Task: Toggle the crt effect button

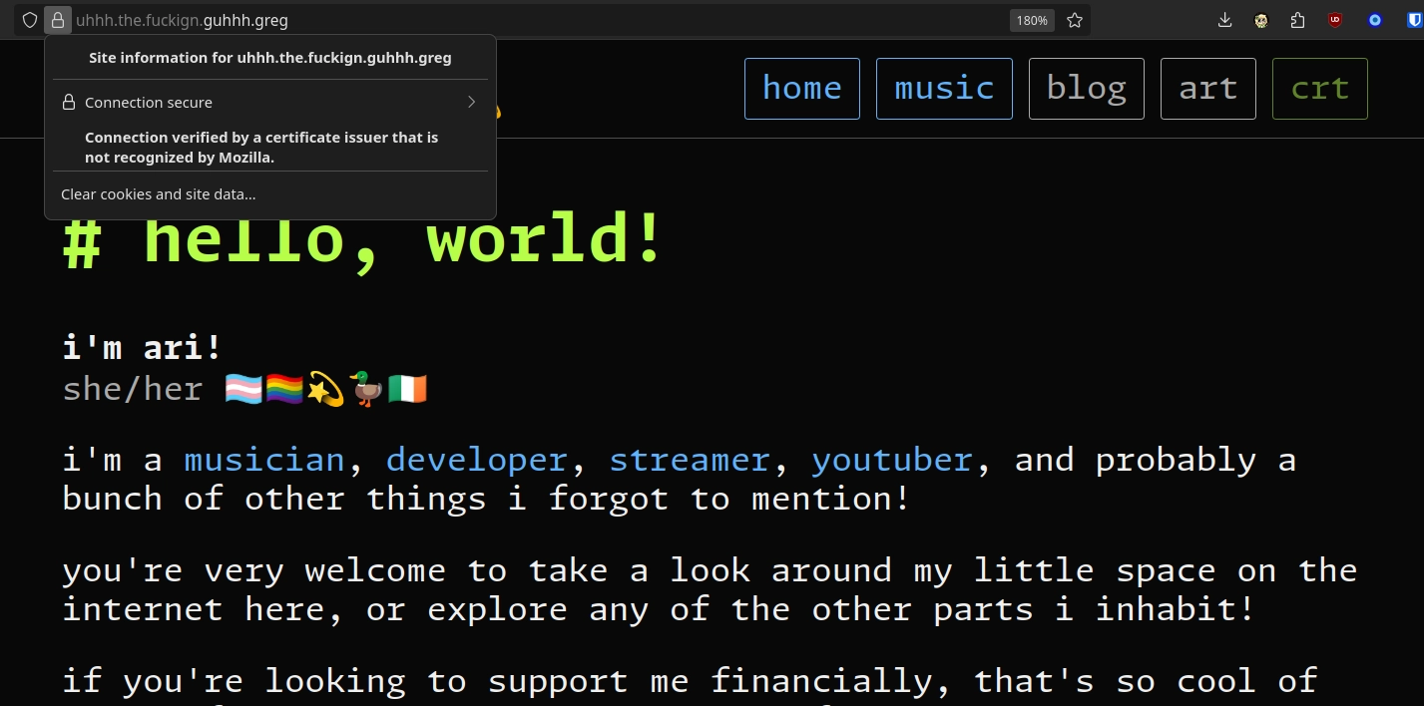Action: point(1320,89)
